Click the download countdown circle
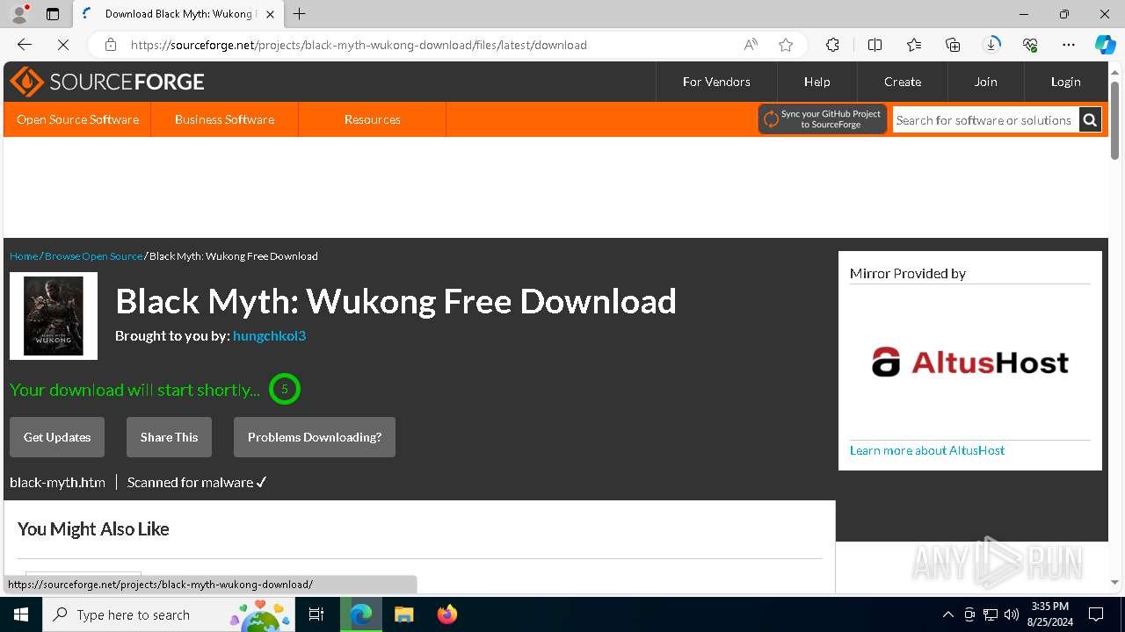The width and height of the screenshot is (1125, 632). click(x=285, y=389)
